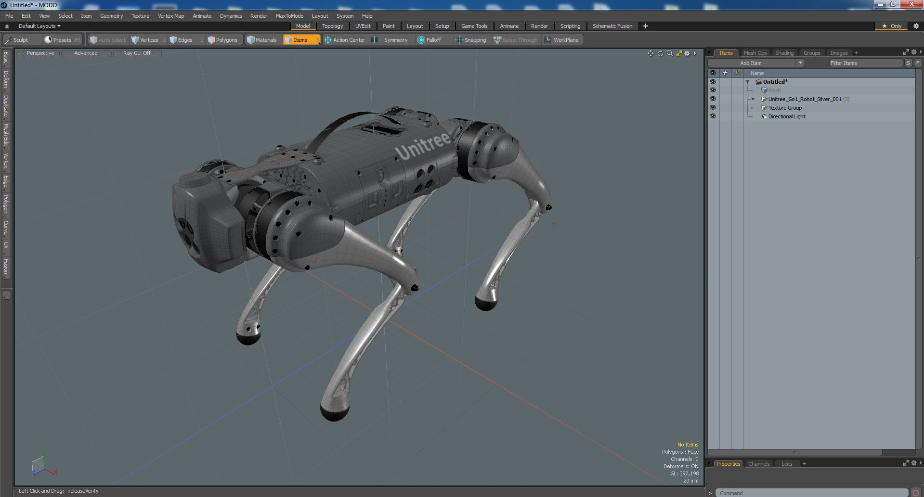Open the Add Item dropdown arrow
Image resolution: width=924 pixels, height=497 pixels.
(x=800, y=63)
